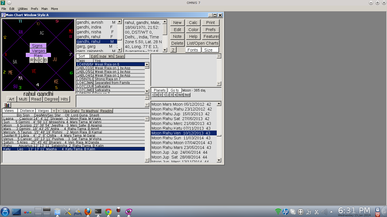Click the grey X bubble tray icon
Image resolution: width=387 pixels, height=217 pixels.
(x=293, y=212)
